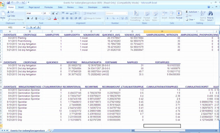Increase font size with the large A
220x133 pixels.
(53, 13)
